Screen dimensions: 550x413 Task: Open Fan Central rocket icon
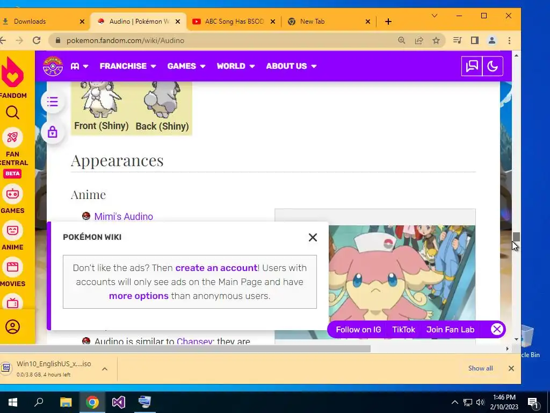coord(12,137)
